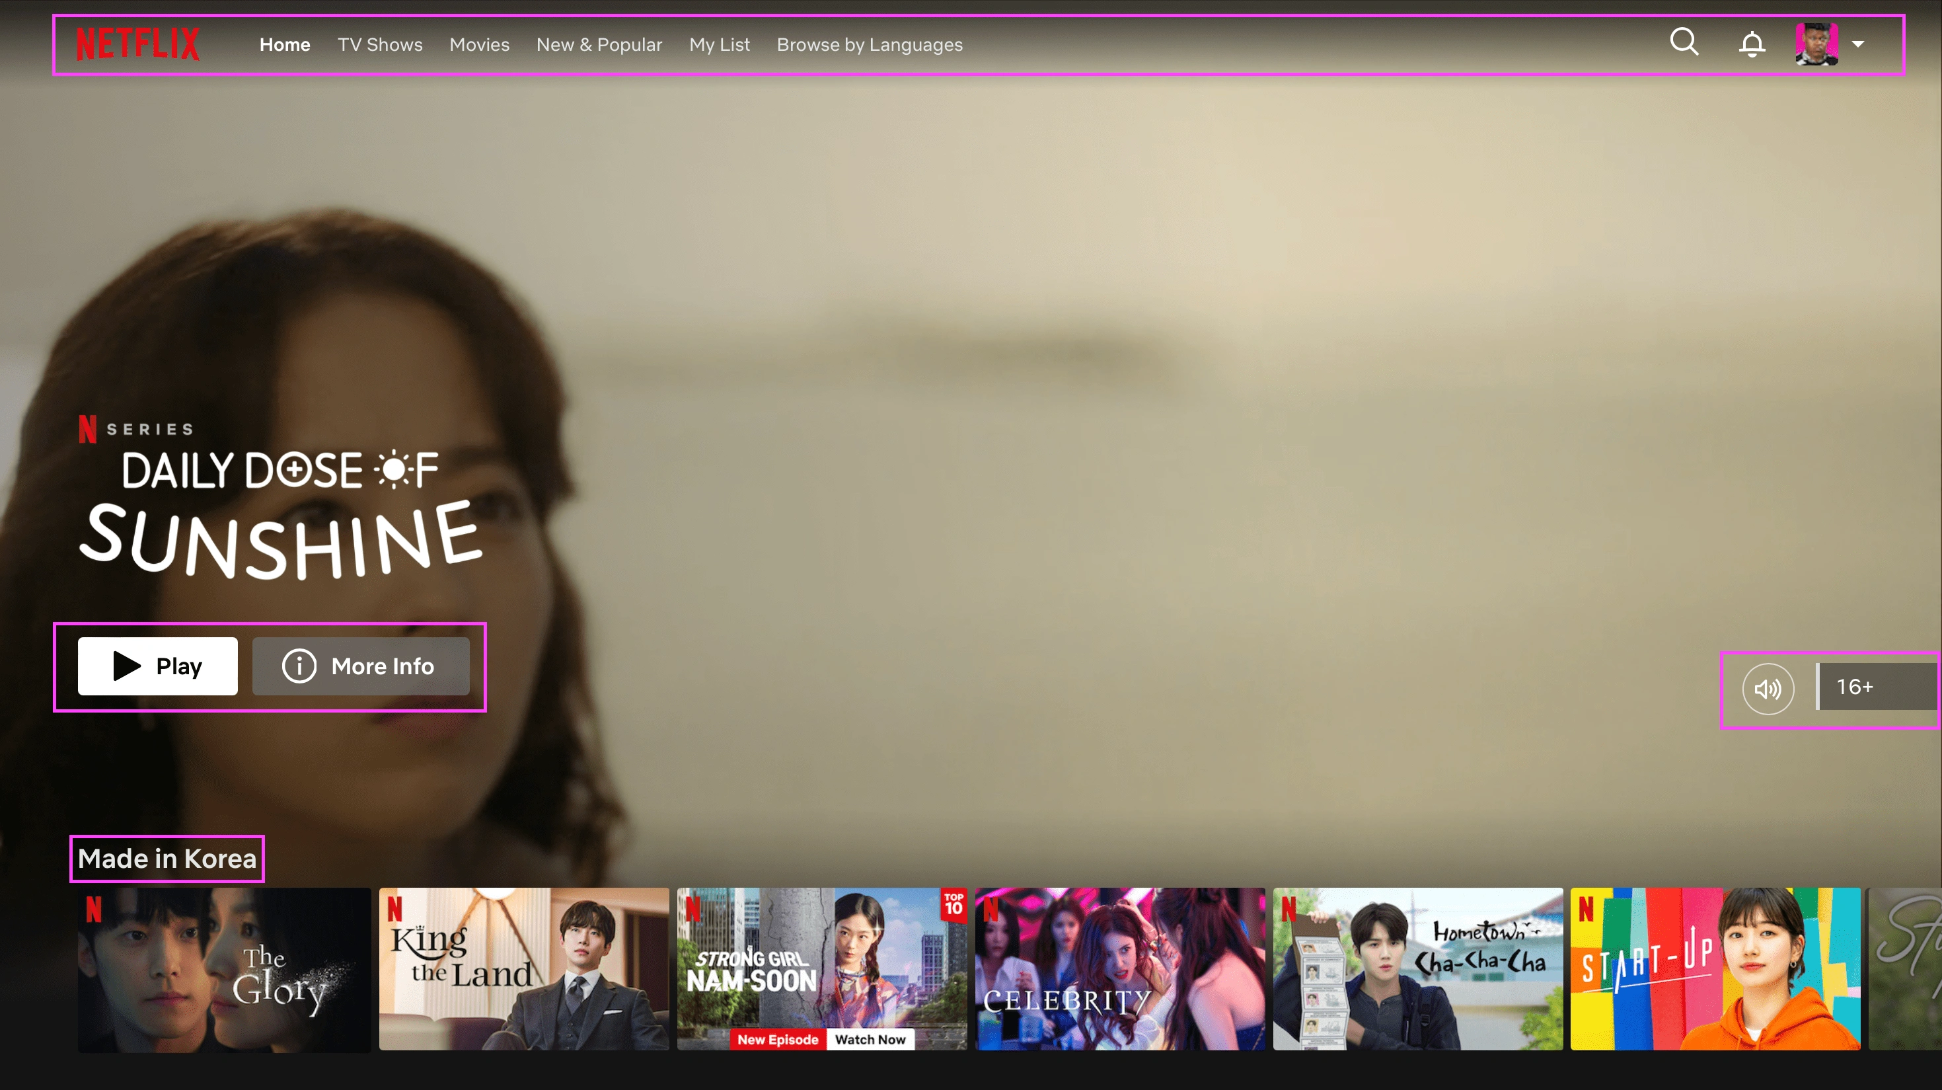Open My List
Viewport: 1942px width, 1090px height.
click(719, 44)
